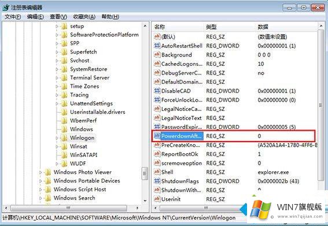Select the CachedLogons... value
The width and height of the screenshot is (328, 226).
182,64
